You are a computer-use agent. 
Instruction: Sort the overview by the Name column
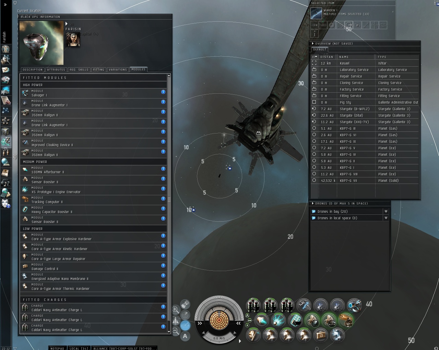355,57
